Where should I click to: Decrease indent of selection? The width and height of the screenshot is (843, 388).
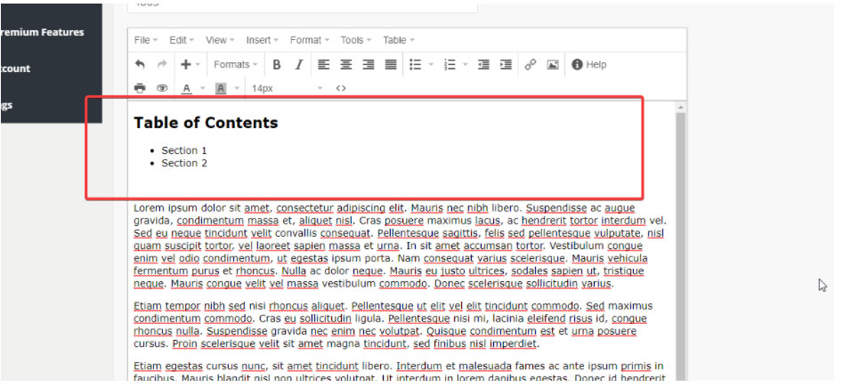pos(483,64)
